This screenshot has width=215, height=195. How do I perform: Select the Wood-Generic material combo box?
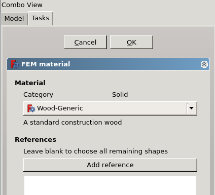(x=110, y=108)
